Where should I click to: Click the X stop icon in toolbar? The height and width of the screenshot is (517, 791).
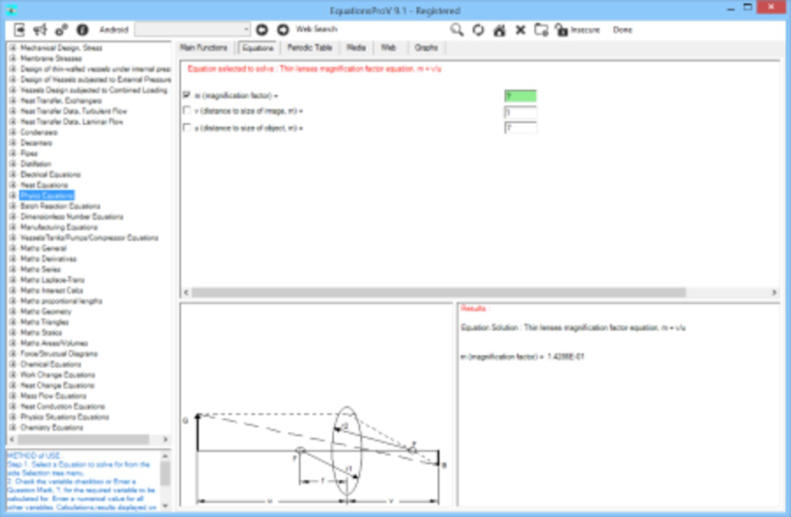(520, 30)
